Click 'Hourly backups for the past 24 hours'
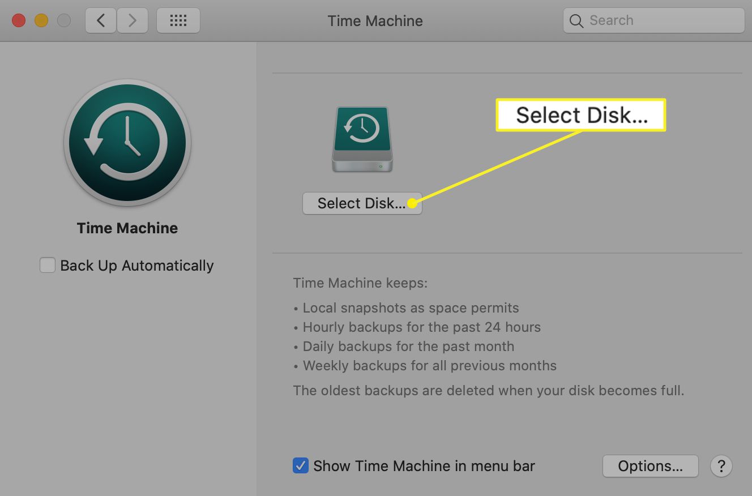This screenshot has height=496, width=752. pos(417,327)
